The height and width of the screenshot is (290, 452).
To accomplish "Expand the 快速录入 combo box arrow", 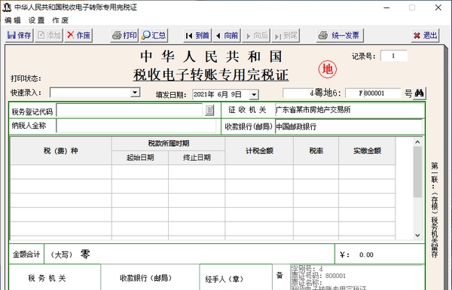I will point(135,93).
